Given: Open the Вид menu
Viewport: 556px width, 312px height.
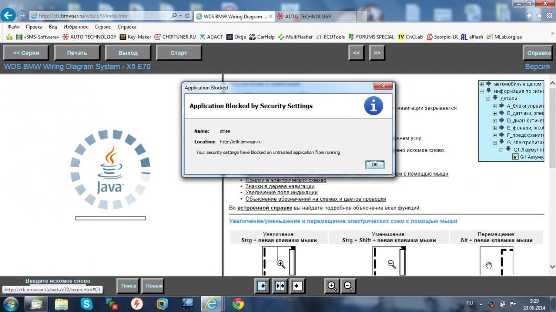Looking at the screenshot, I should [x=53, y=27].
